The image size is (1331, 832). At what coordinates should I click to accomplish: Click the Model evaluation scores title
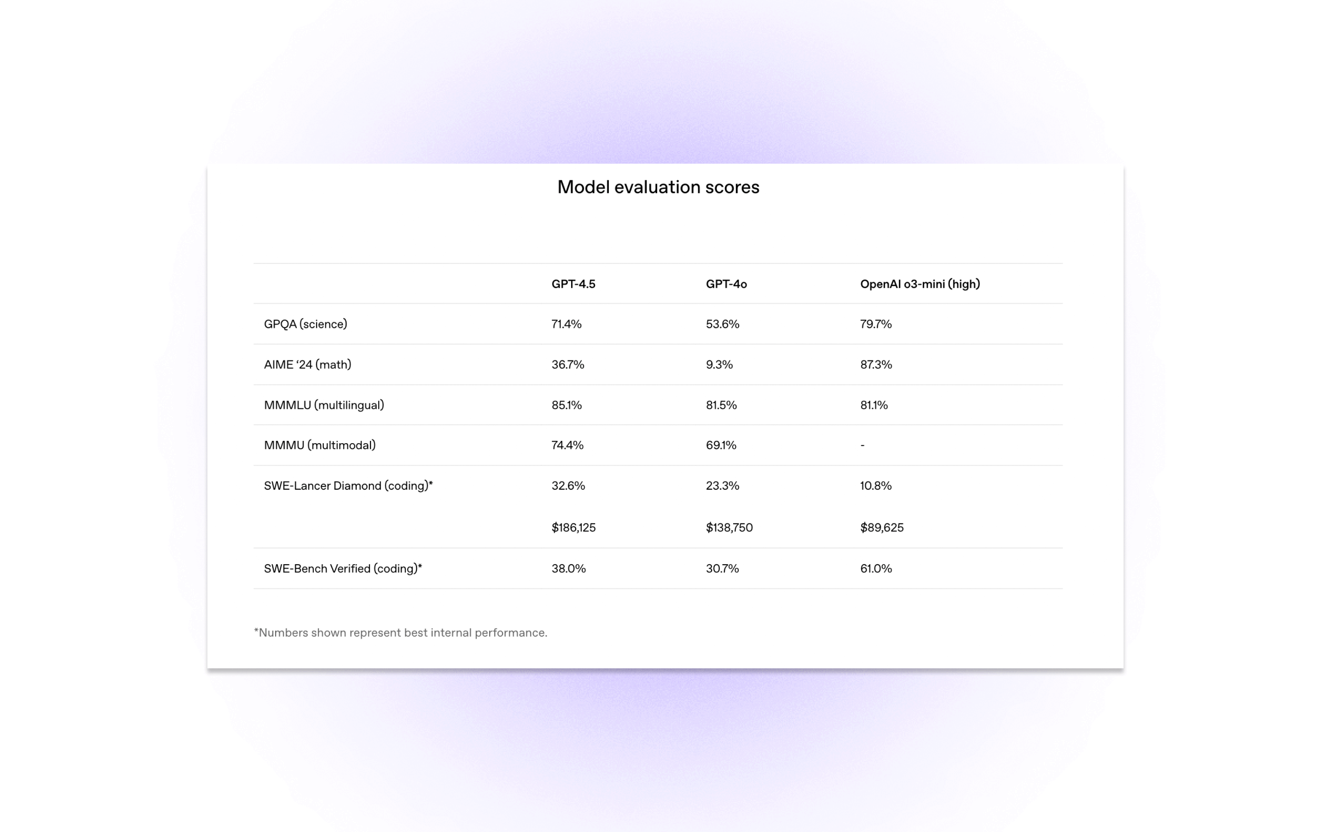click(658, 187)
